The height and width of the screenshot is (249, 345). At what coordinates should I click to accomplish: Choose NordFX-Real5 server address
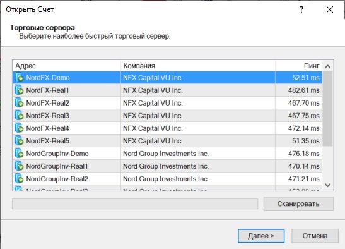47,141
